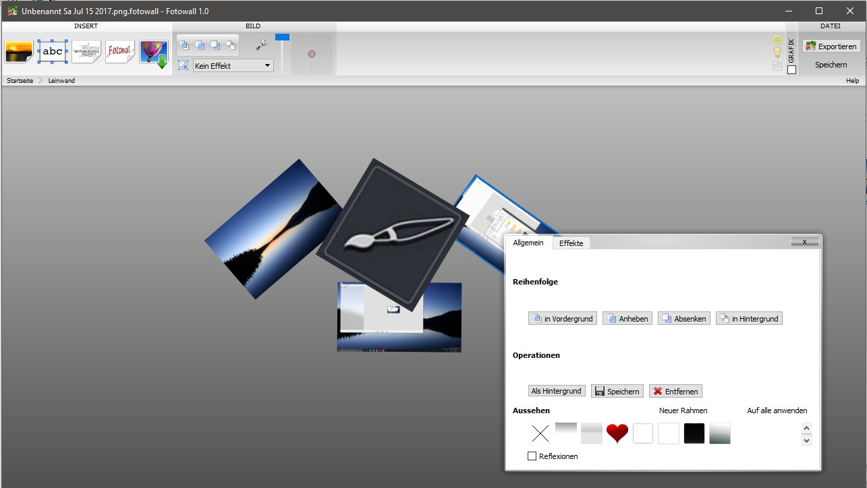The image size is (867, 488).
Task: Click the light bulb icon
Action: point(777,53)
